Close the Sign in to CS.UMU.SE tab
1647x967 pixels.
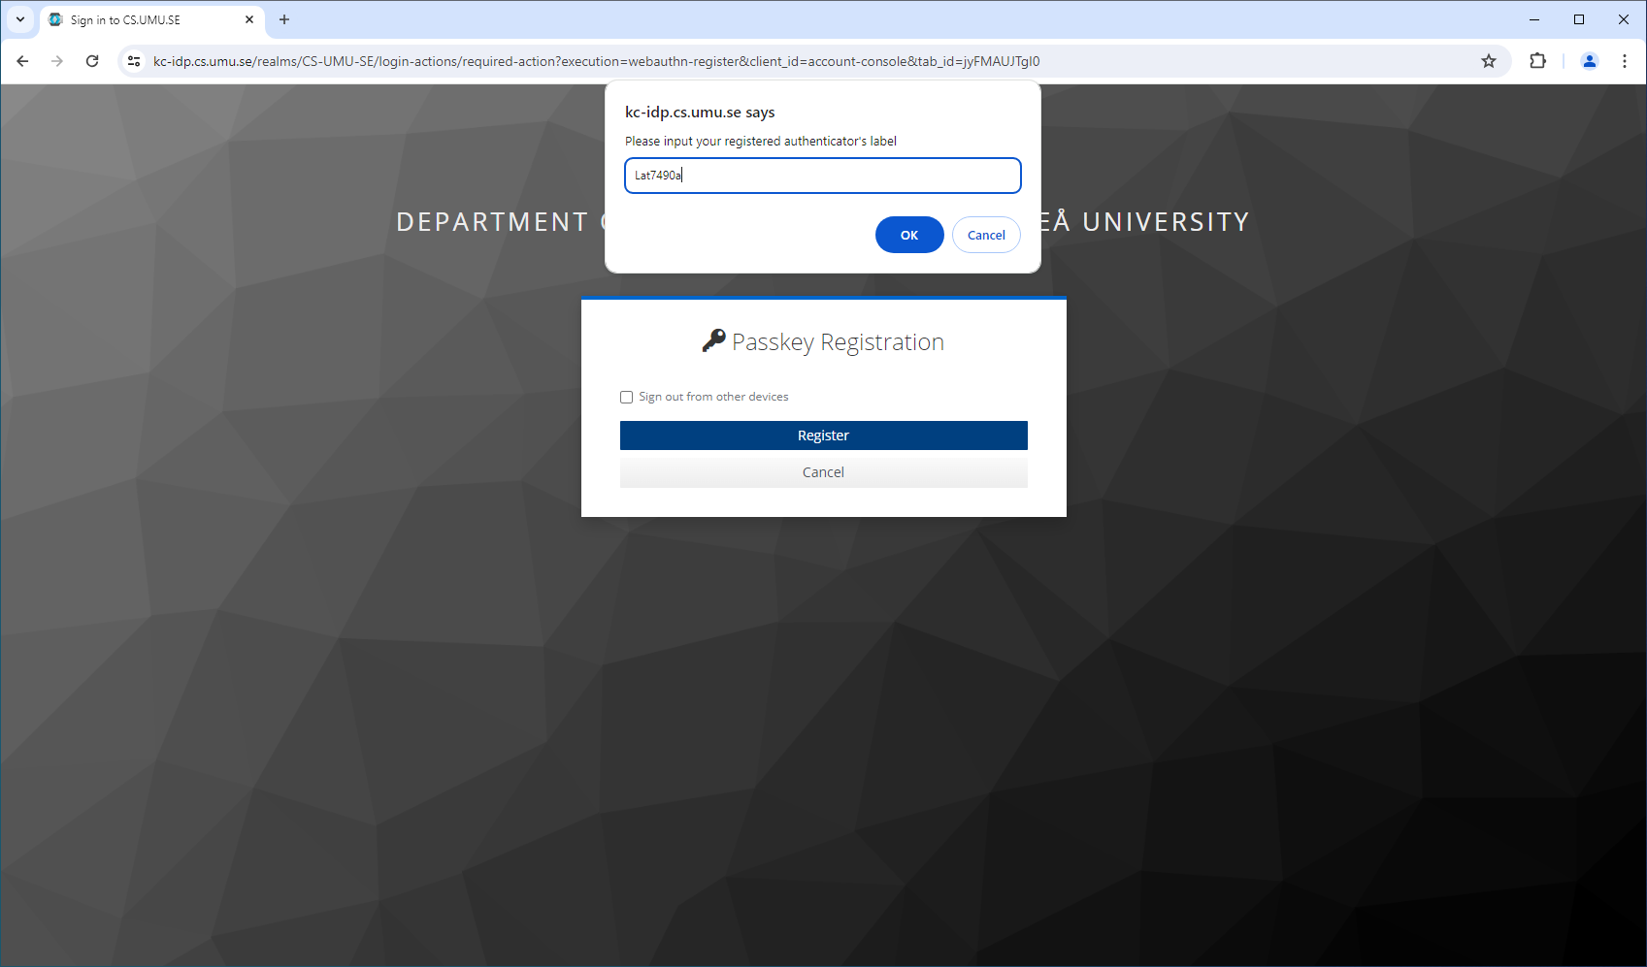coord(249,19)
